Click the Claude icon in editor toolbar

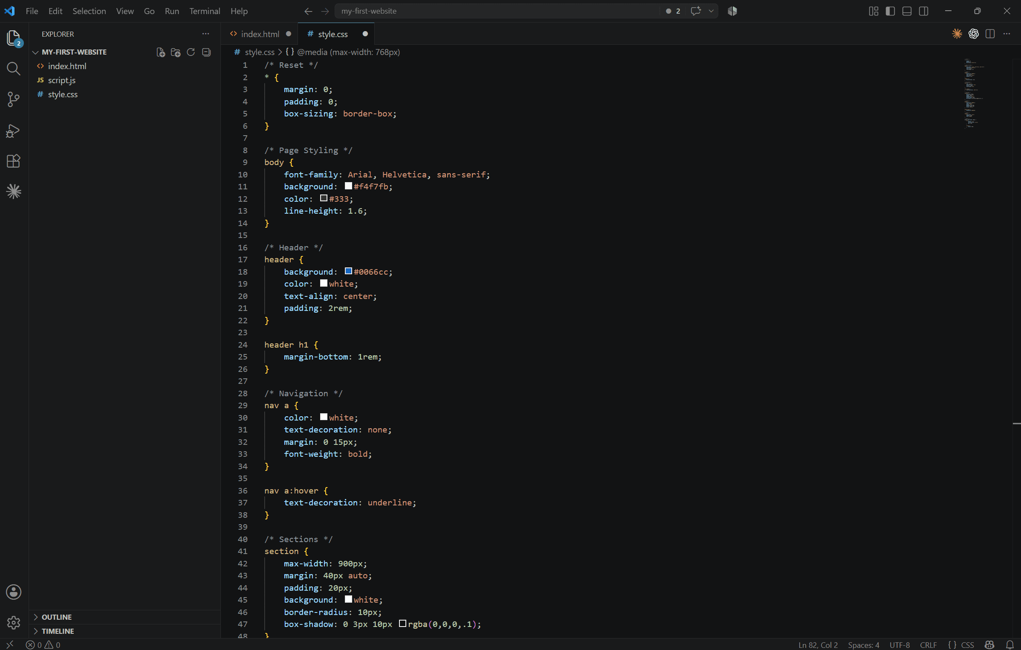957,34
